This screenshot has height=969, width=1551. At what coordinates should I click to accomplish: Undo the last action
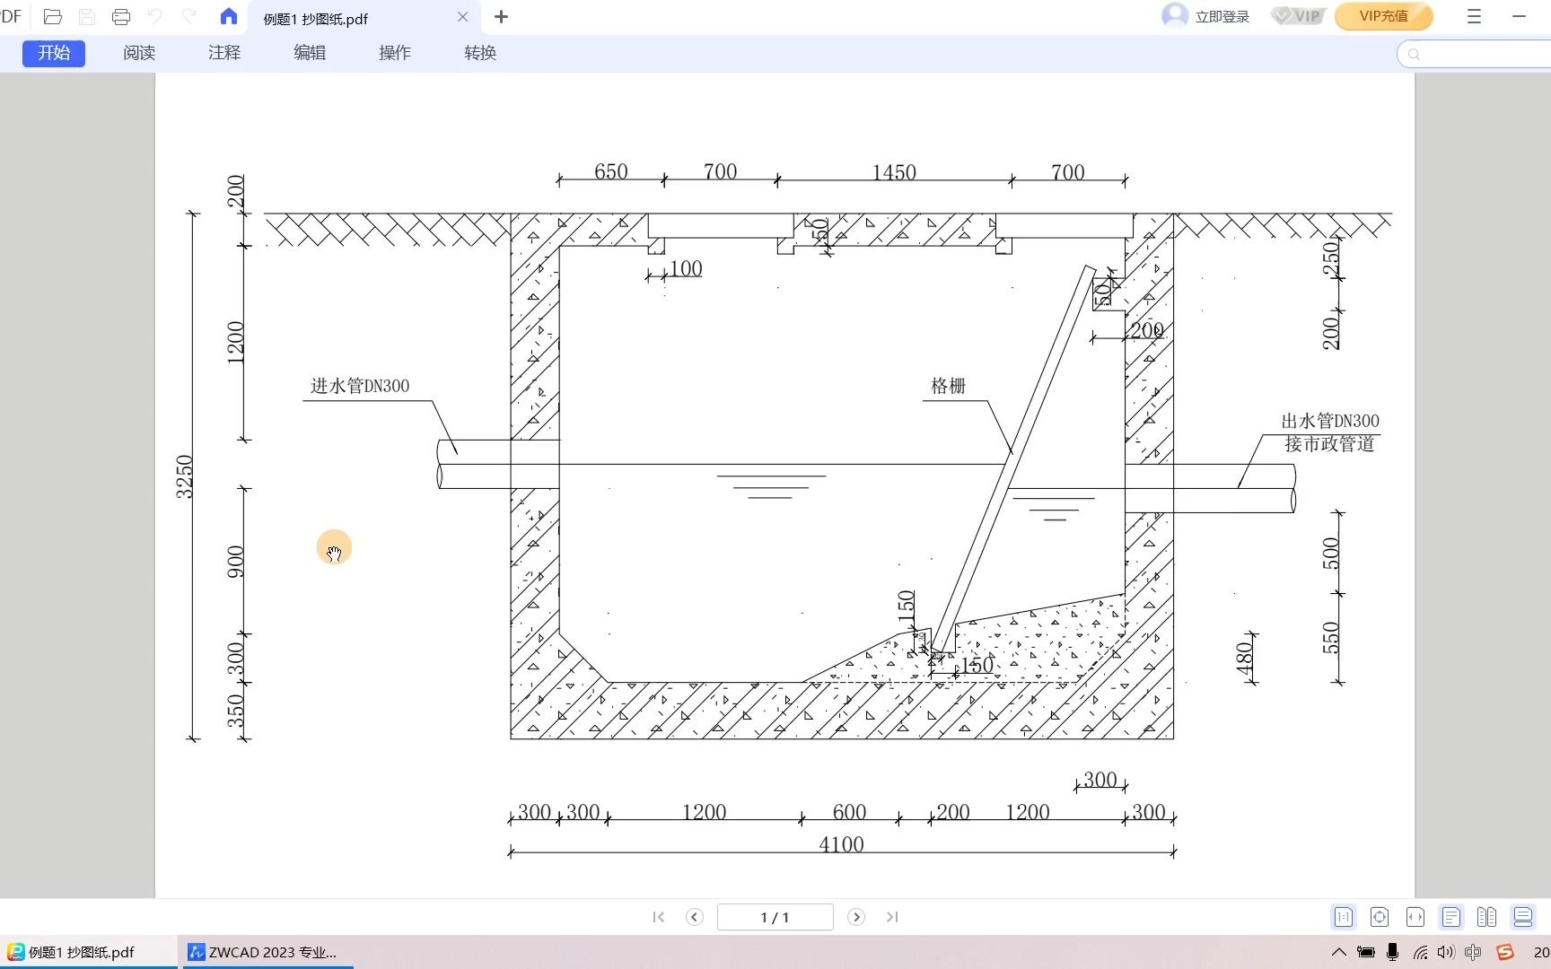pos(153,16)
